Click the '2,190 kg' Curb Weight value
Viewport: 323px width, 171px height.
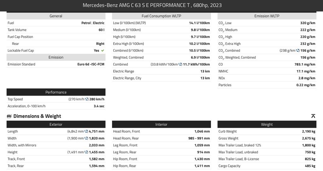click(x=308, y=132)
